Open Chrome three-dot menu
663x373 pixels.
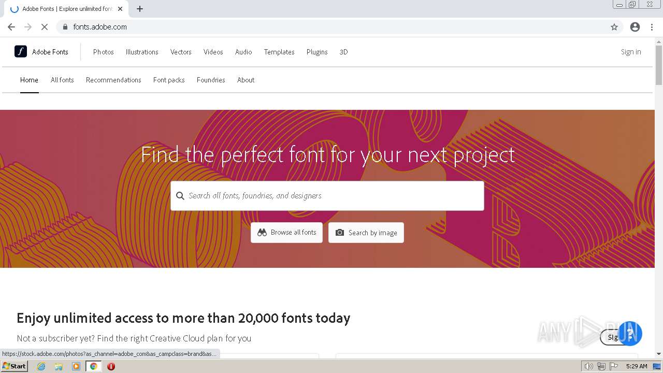tap(652, 27)
